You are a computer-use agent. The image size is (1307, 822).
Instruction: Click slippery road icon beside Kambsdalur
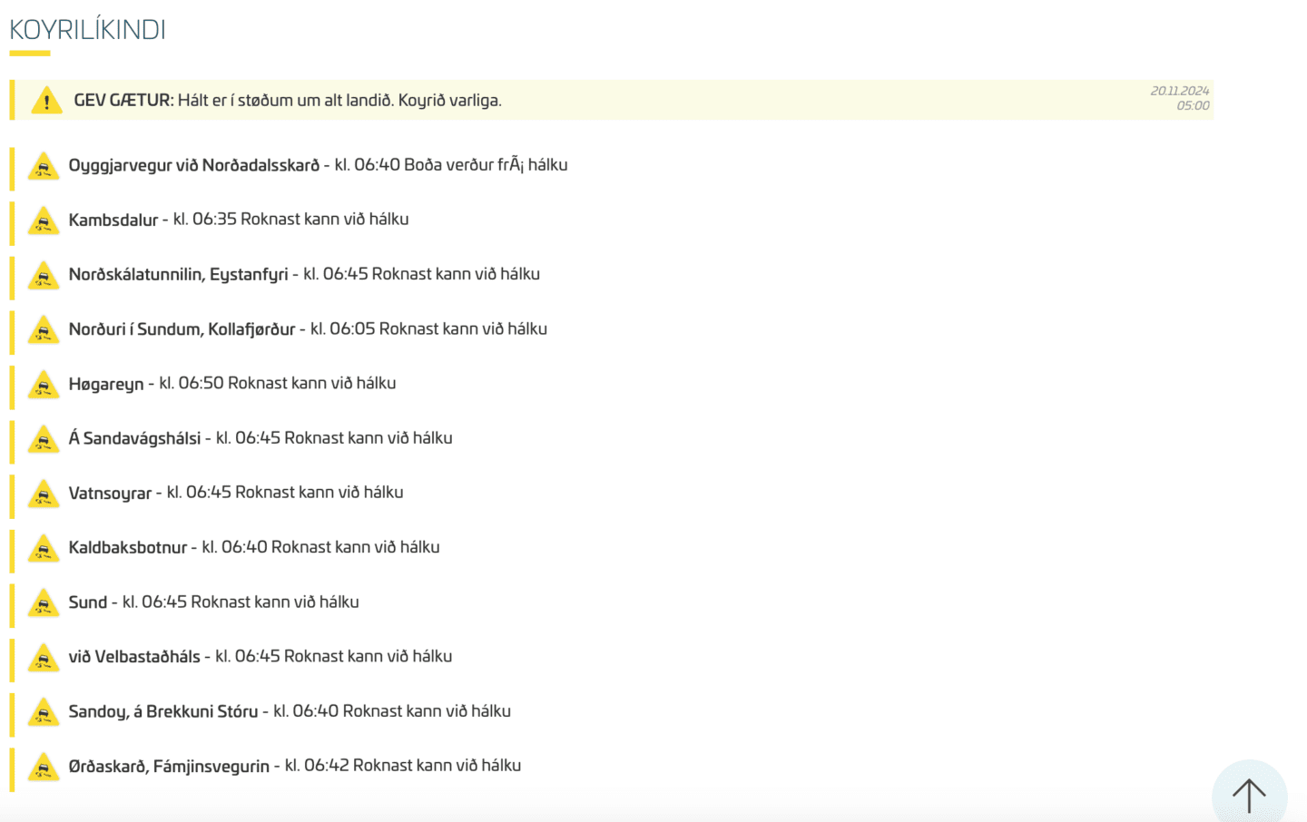point(43,220)
